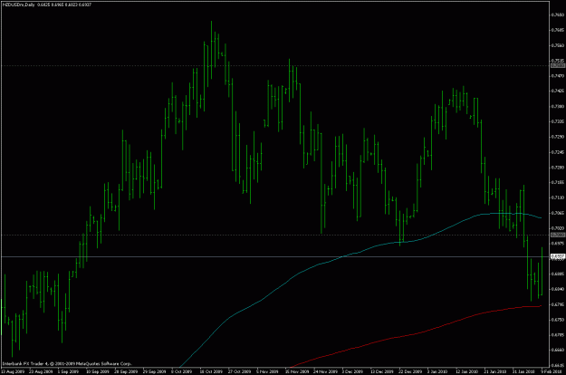Click the 0.7065 price axis label
This screenshot has width=566, height=375.
558,213
